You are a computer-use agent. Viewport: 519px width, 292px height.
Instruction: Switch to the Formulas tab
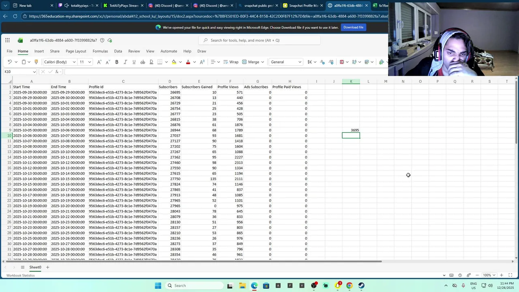coord(100,51)
